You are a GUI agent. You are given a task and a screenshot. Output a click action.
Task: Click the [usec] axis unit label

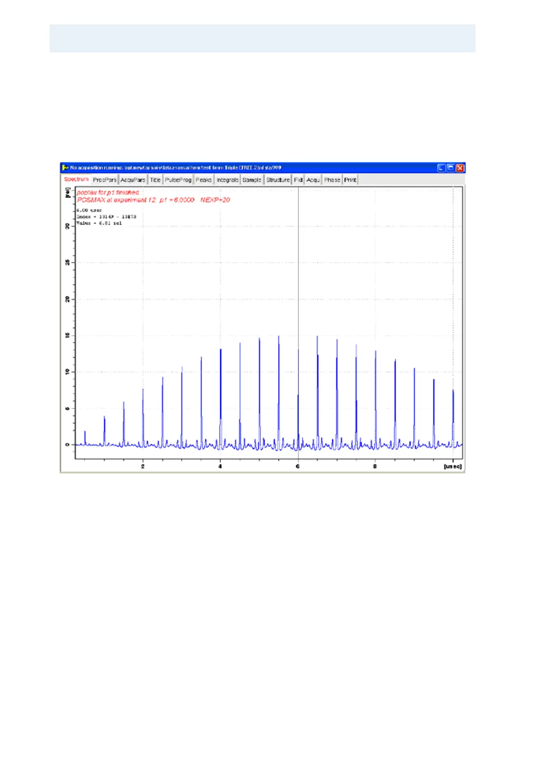click(x=453, y=466)
